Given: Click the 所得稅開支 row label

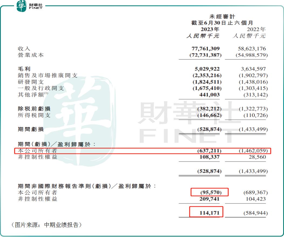Looking at the screenshot, I should (34, 115).
